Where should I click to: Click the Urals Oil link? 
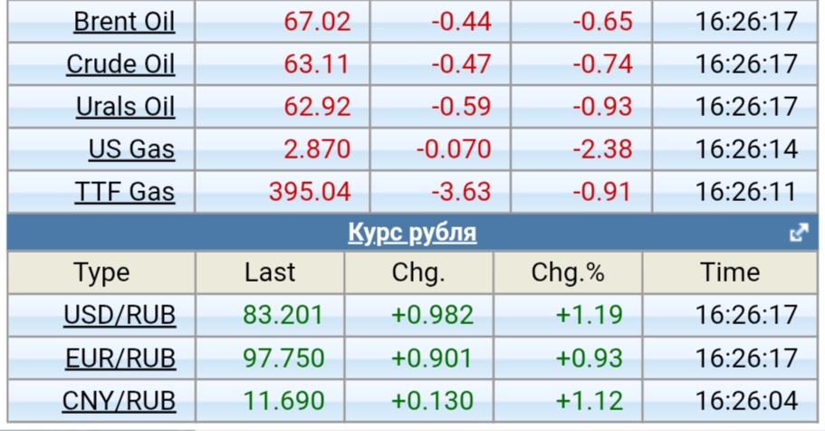click(x=125, y=107)
